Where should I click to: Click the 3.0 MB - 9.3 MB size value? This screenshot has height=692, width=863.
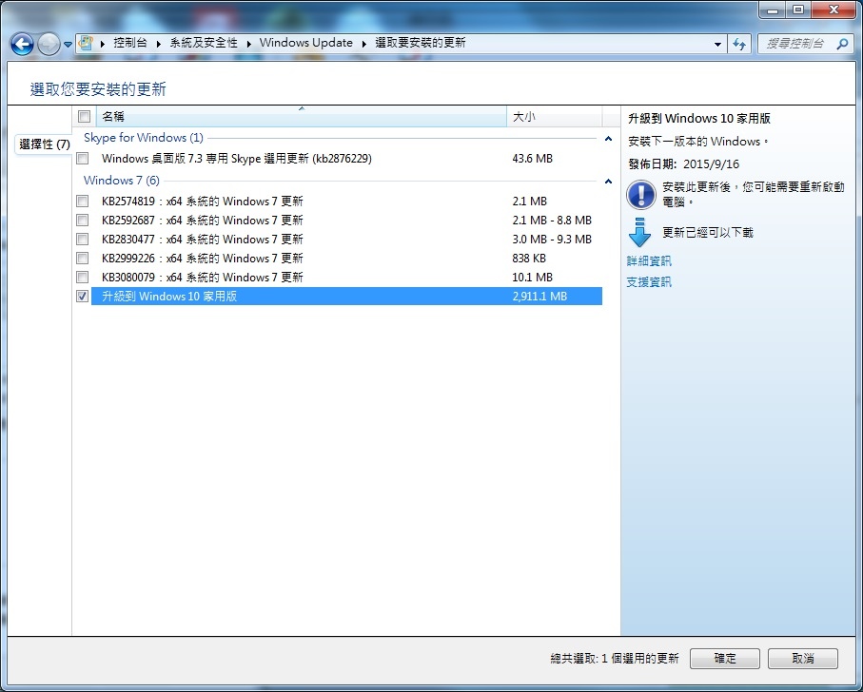click(552, 240)
